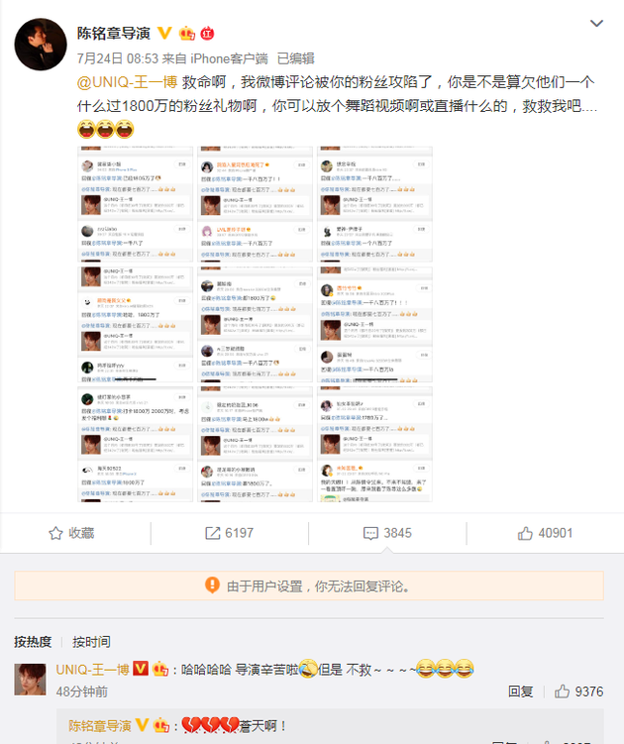Open the UNIQ-王一博 commenter username link
Screen dimensions: 624x744
pyautogui.click(x=92, y=670)
